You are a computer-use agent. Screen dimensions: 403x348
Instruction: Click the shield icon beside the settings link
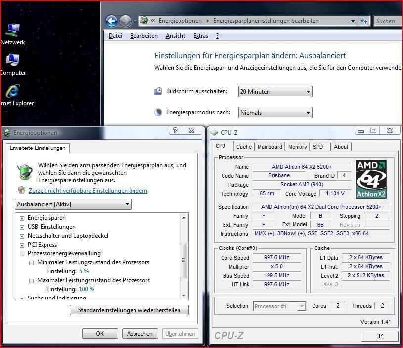tap(22, 190)
